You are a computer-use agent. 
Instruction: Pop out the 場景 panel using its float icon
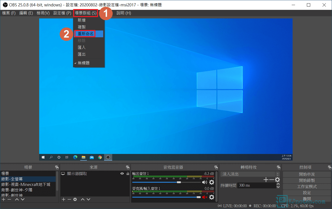point(57,167)
